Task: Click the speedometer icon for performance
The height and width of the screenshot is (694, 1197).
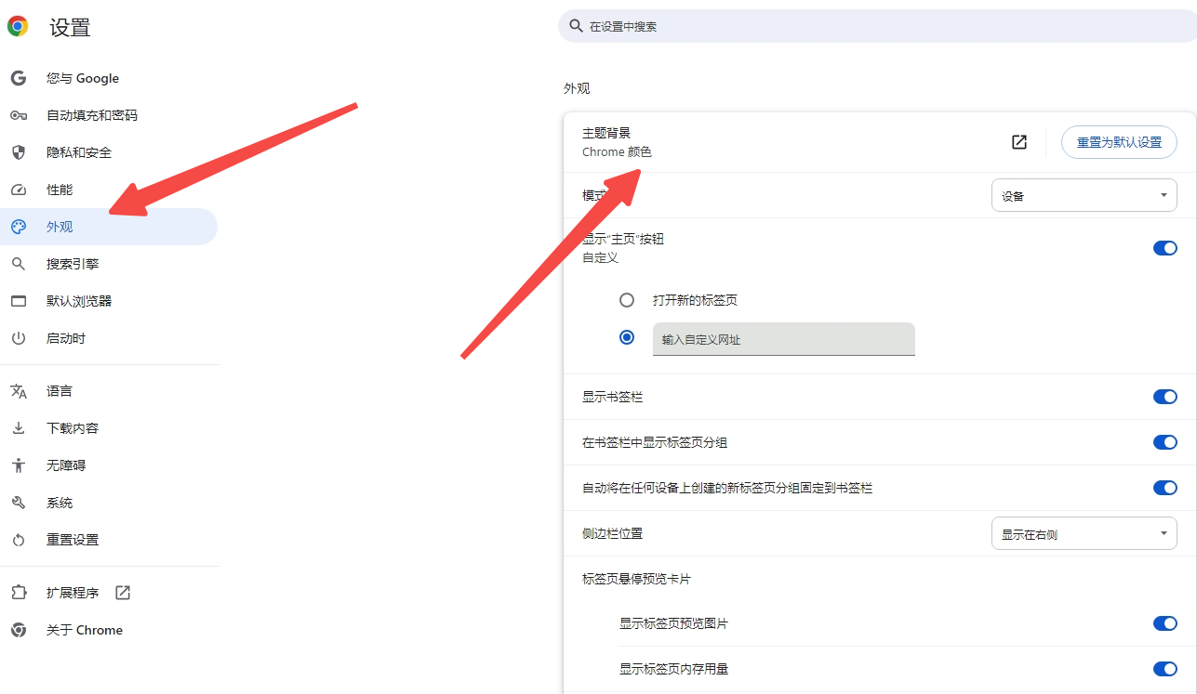Action: pyautogui.click(x=19, y=190)
